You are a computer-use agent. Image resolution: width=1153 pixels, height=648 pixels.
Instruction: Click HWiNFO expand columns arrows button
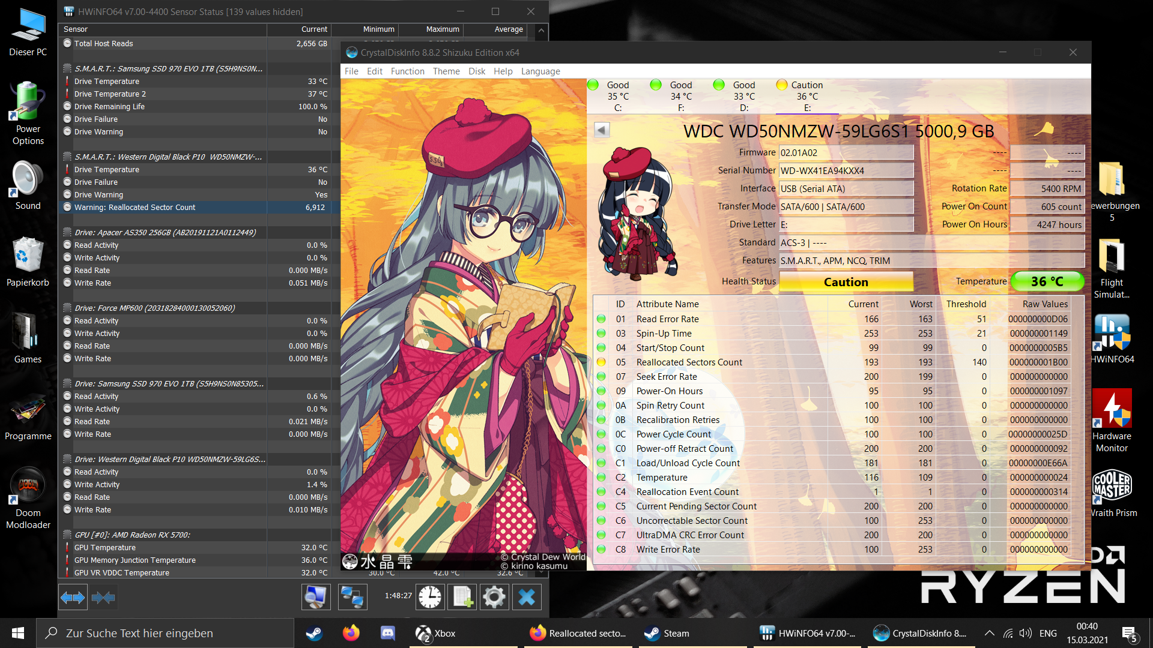pyautogui.click(x=73, y=598)
